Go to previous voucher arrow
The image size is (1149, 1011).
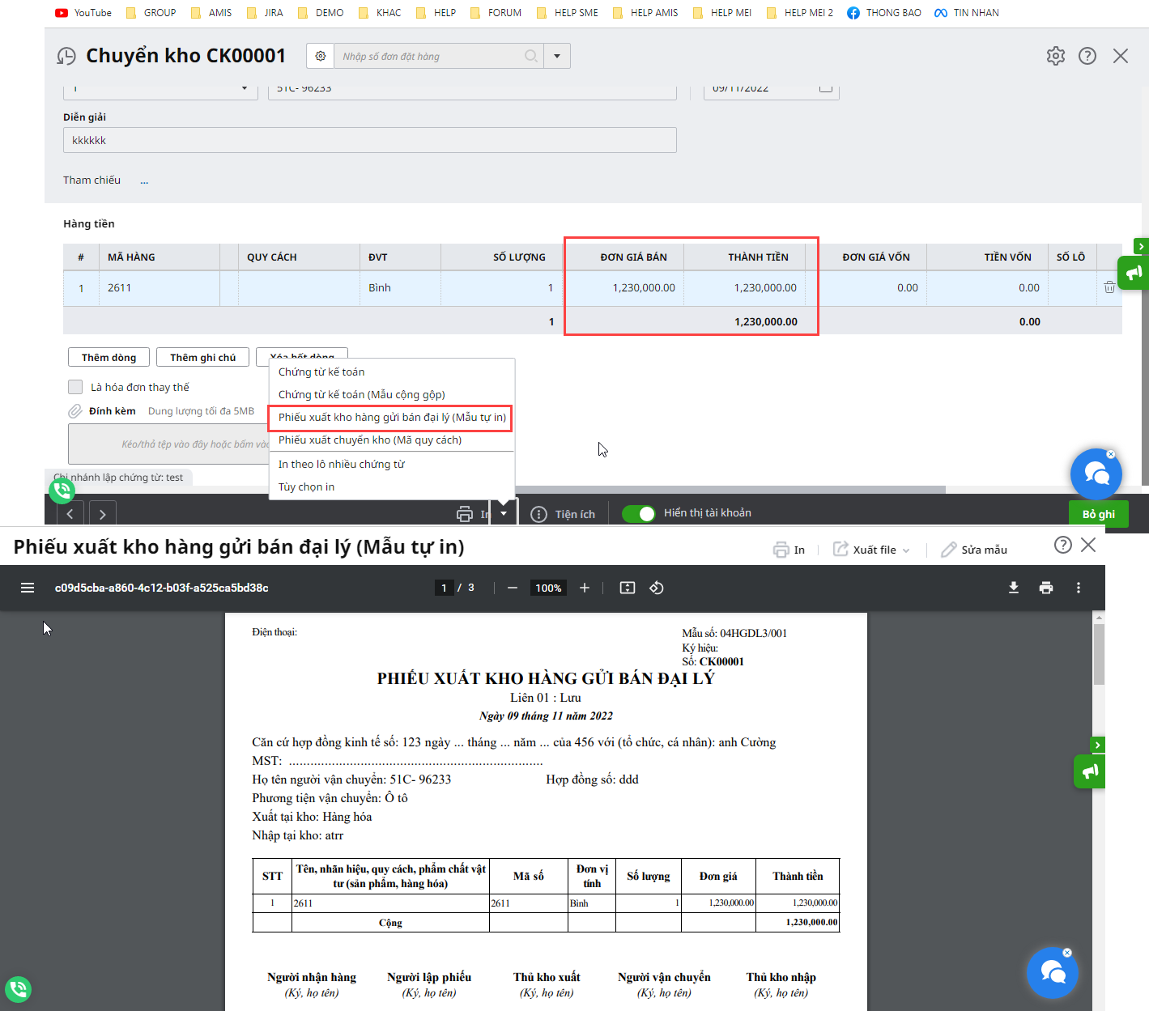click(x=70, y=514)
